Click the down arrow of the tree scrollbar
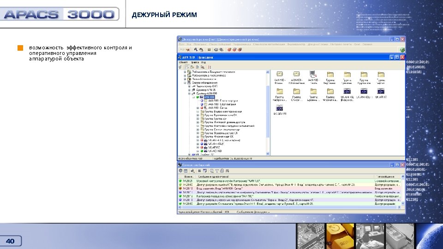Image resolution: width=443 pixels, height=249 pixels. tap(268, 154)
